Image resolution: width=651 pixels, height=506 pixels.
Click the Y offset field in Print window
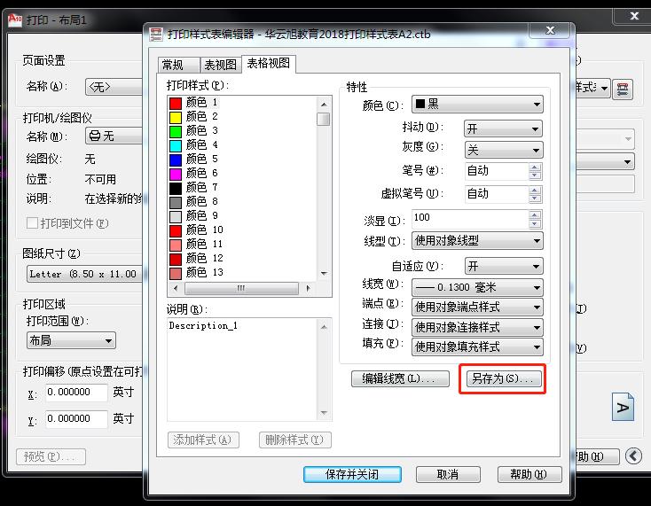[x=76, y=418]
